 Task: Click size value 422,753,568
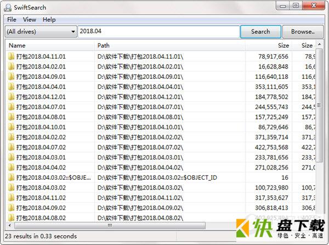tap(271, 147)
